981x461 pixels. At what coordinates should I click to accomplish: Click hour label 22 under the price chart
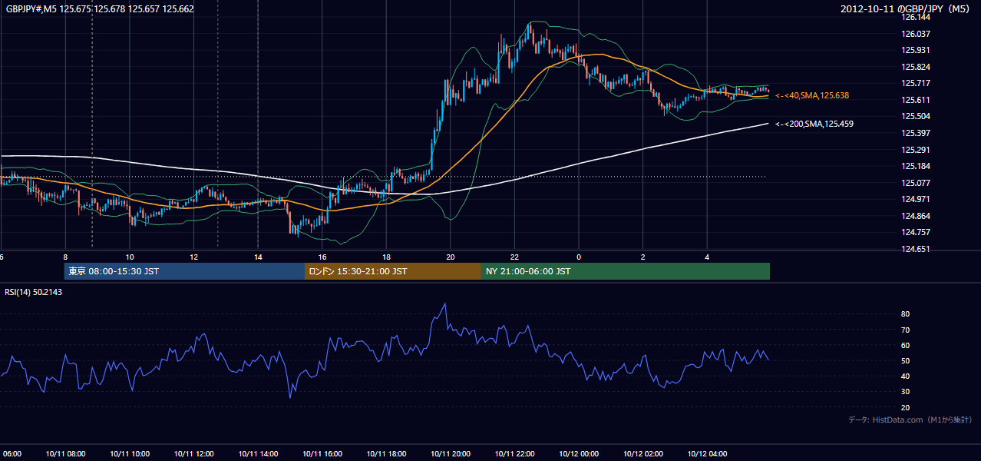point(514,257)
